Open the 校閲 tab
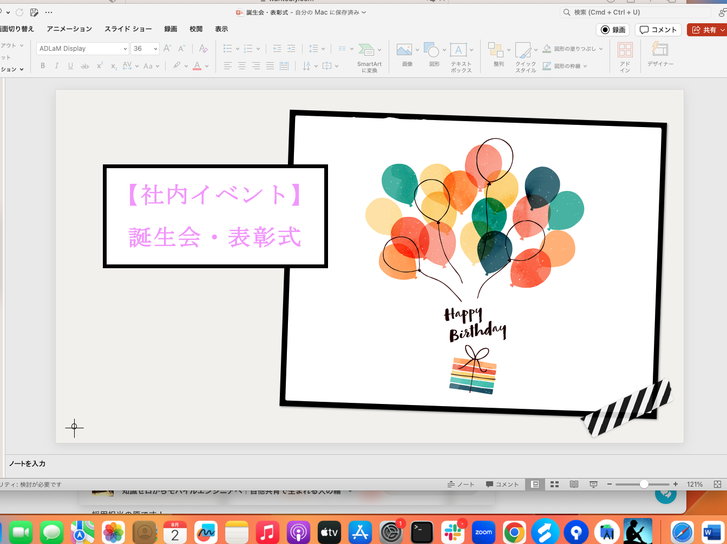This screenshot has width=727, height=544. (x=196, y=29)
